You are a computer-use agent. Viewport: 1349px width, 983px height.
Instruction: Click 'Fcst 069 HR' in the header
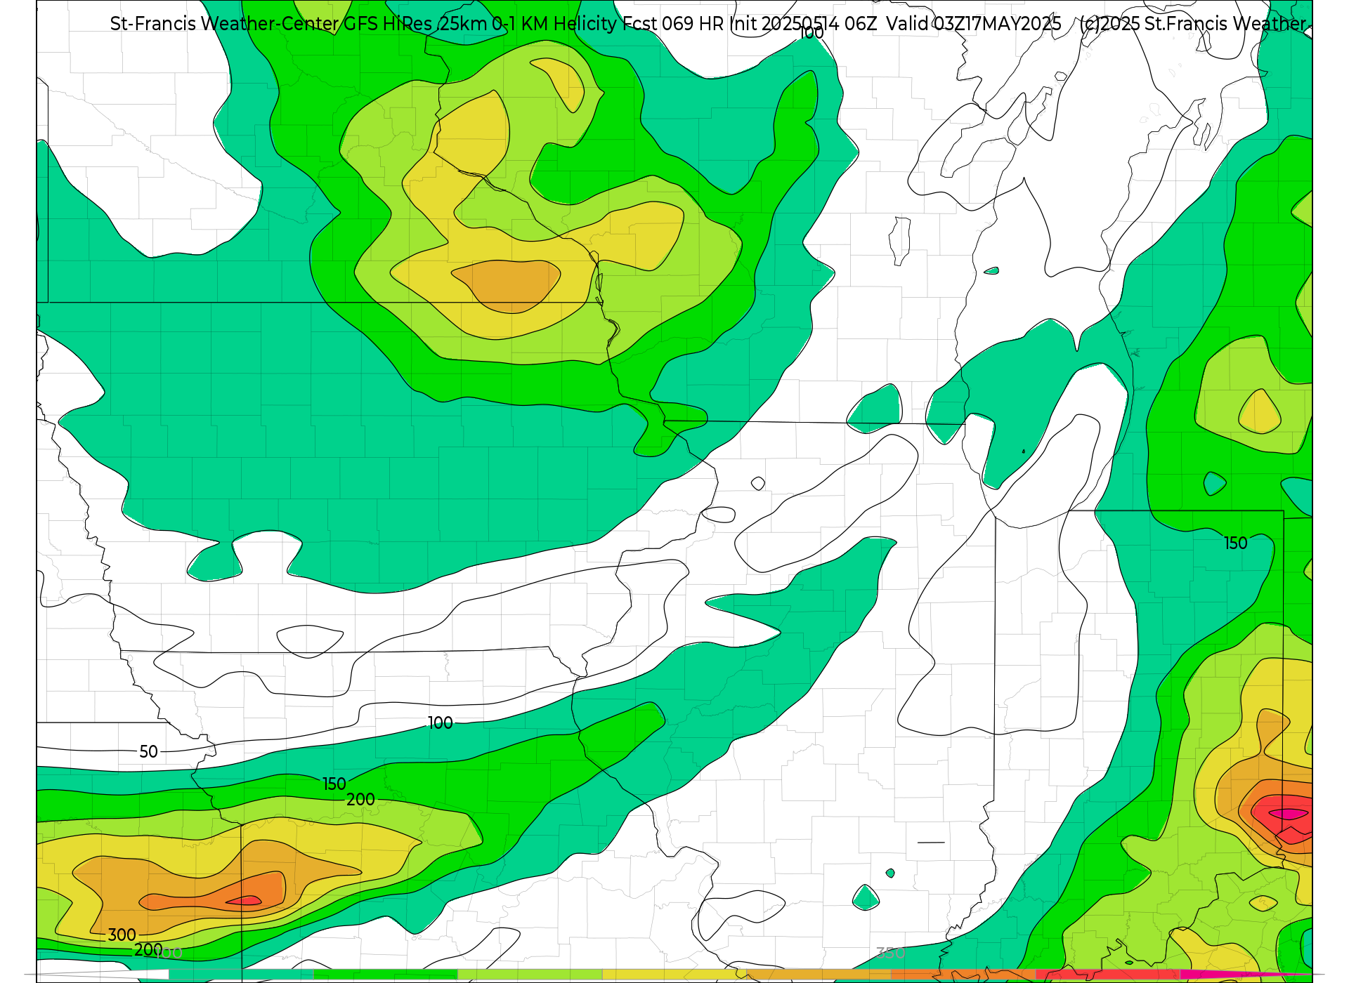(x=673, y=24)
